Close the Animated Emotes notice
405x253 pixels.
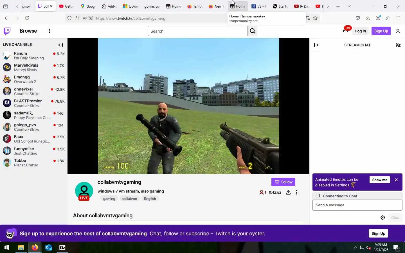(396, 180)
